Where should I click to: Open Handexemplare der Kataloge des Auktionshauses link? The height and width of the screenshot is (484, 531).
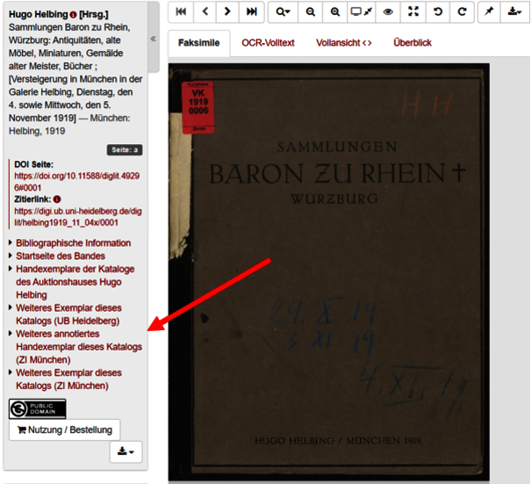(x=75, y=282)
